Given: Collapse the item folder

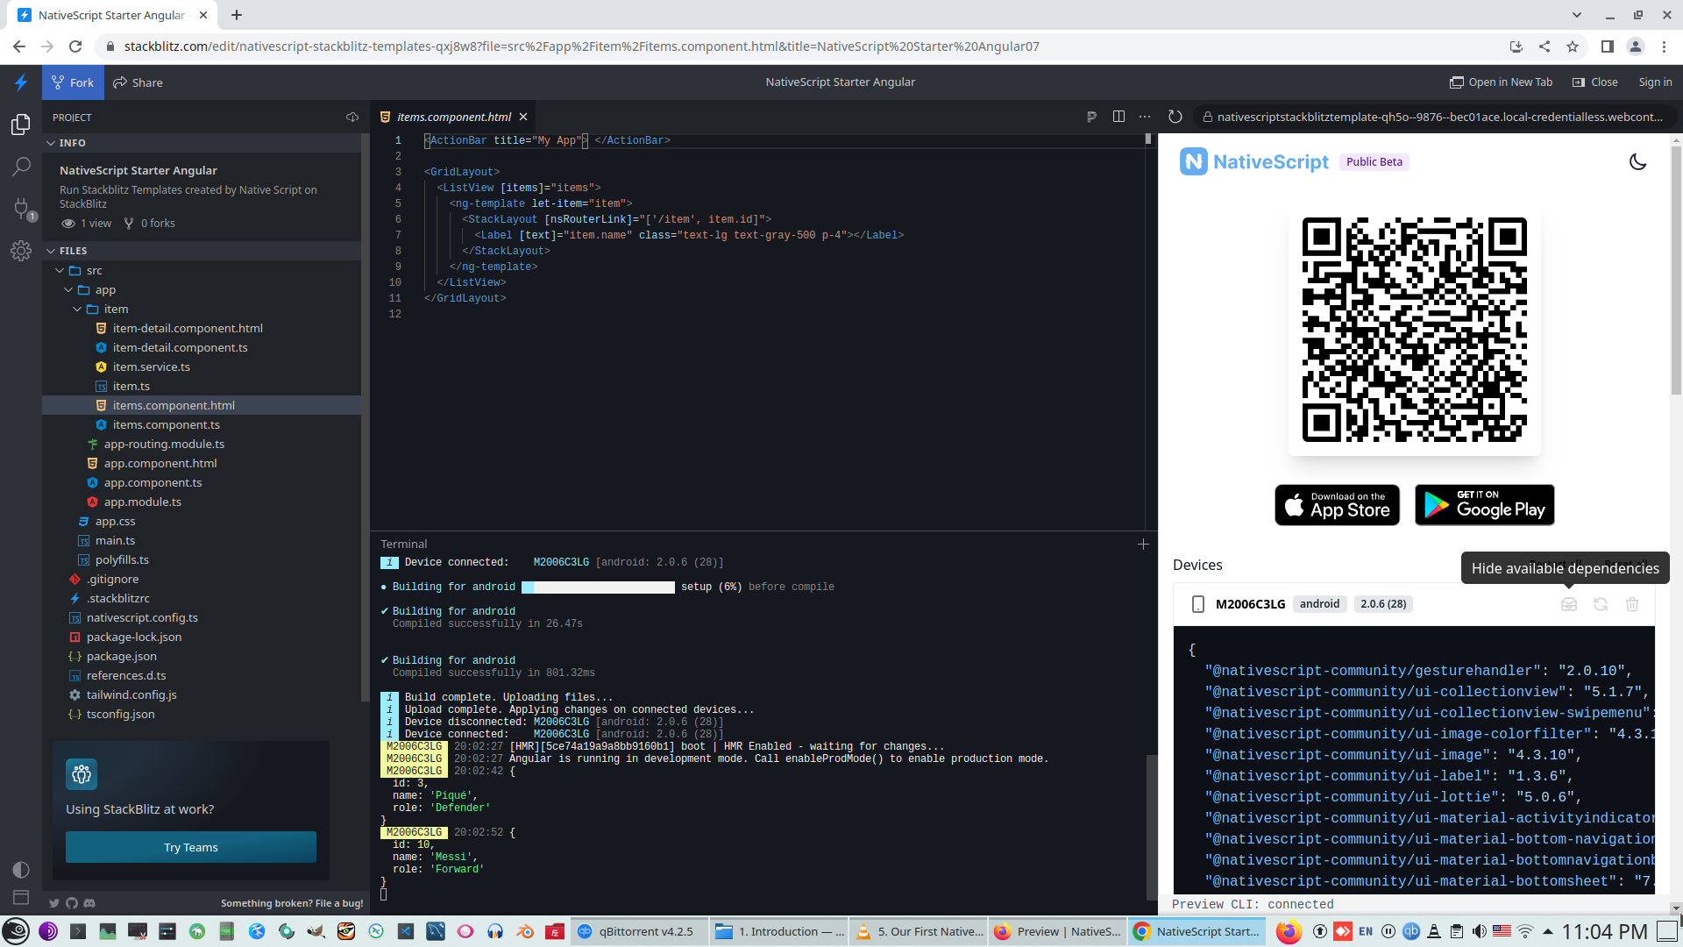Looking at the screenshot, I should (x=77, y=310).
